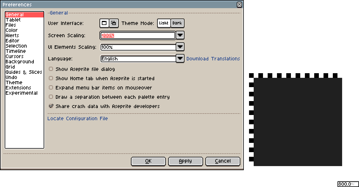Screen dimensions: 359x187
Task: Open the Files section
Action: tap(24, 25)
